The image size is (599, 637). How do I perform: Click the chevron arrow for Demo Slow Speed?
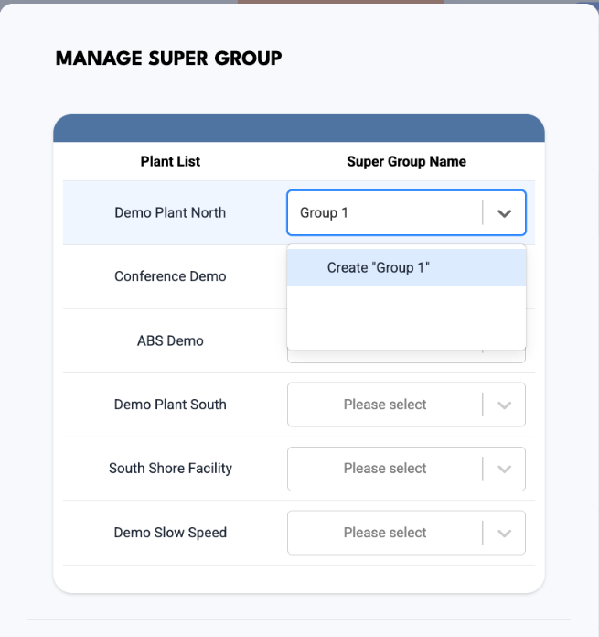pos(504,533)
